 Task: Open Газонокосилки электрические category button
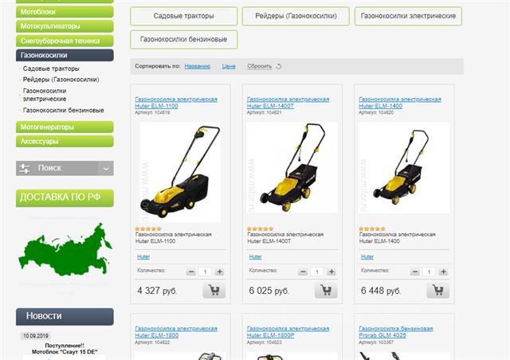[x=408, y=16]
